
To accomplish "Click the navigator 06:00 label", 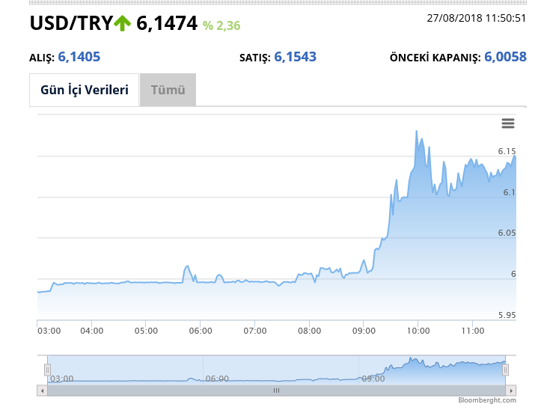I will tap(217, 379).
